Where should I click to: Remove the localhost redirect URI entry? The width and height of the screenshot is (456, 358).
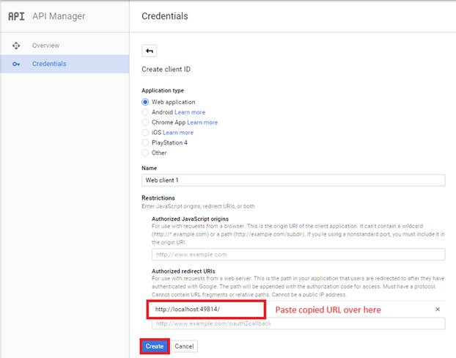point(438,309)
